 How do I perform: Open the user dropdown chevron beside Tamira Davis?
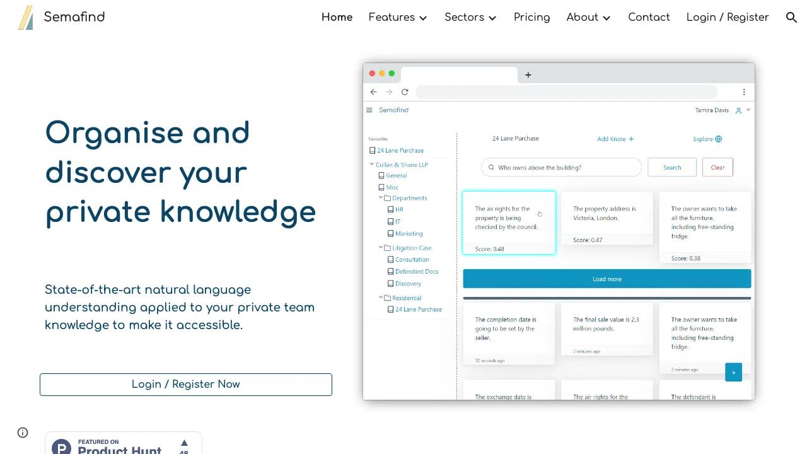click(748, 110)
